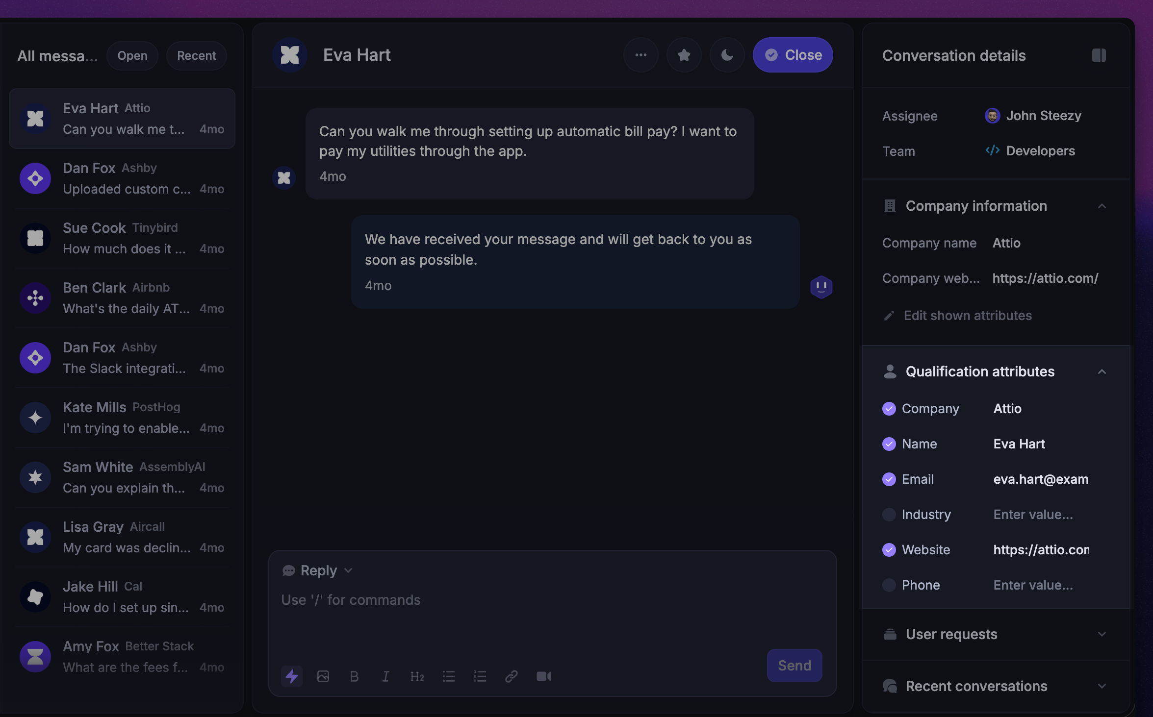Viewport: 1153px width, 717px height.
Task: Star the Eva Hart conversation
Action: (x=684, y=55)
